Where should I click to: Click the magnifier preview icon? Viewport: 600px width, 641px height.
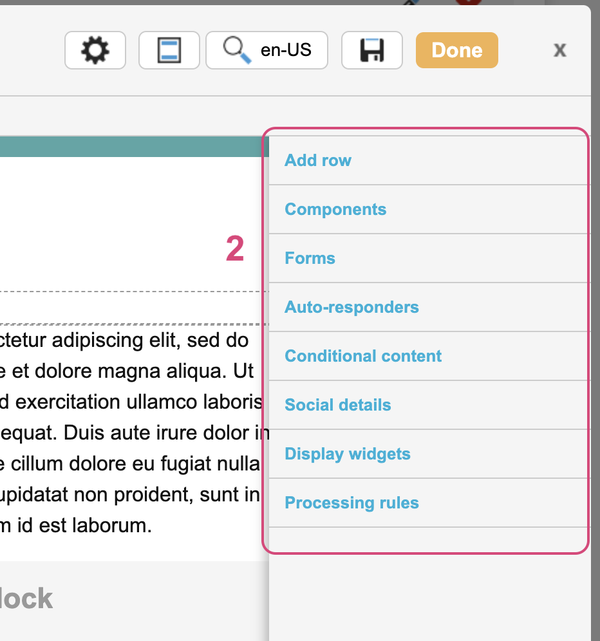(x=237, y=50)
